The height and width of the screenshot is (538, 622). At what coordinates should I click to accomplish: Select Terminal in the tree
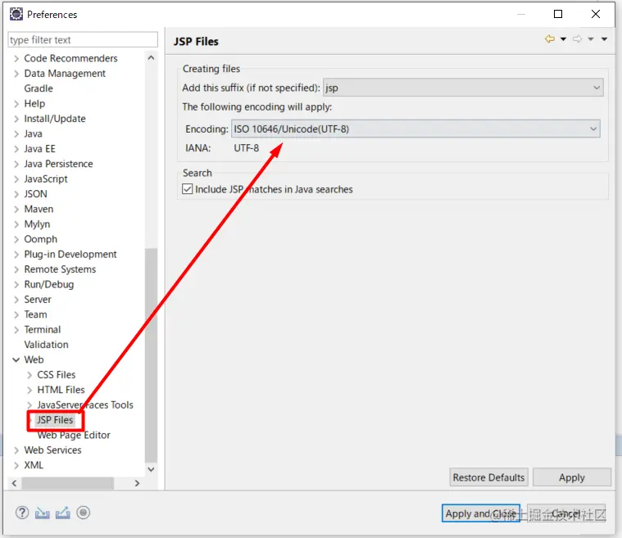click(43, 329)
